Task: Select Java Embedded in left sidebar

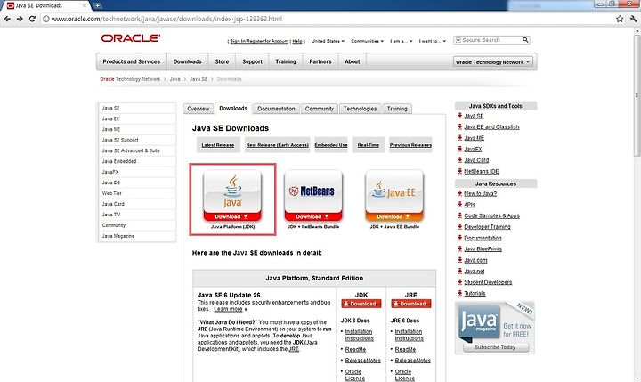Action: coord(137,161)
